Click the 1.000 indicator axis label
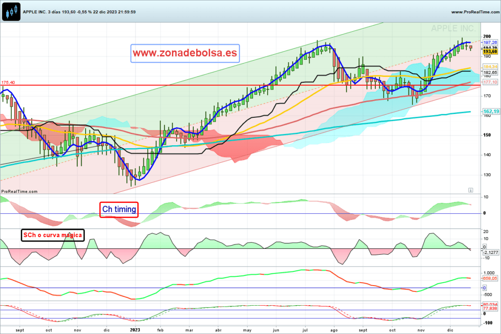Viewport: 501px width, 334px height. click(489, 273)
